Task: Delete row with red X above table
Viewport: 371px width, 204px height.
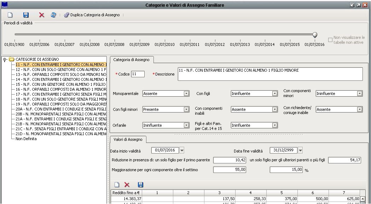Action: pos(127,185)
